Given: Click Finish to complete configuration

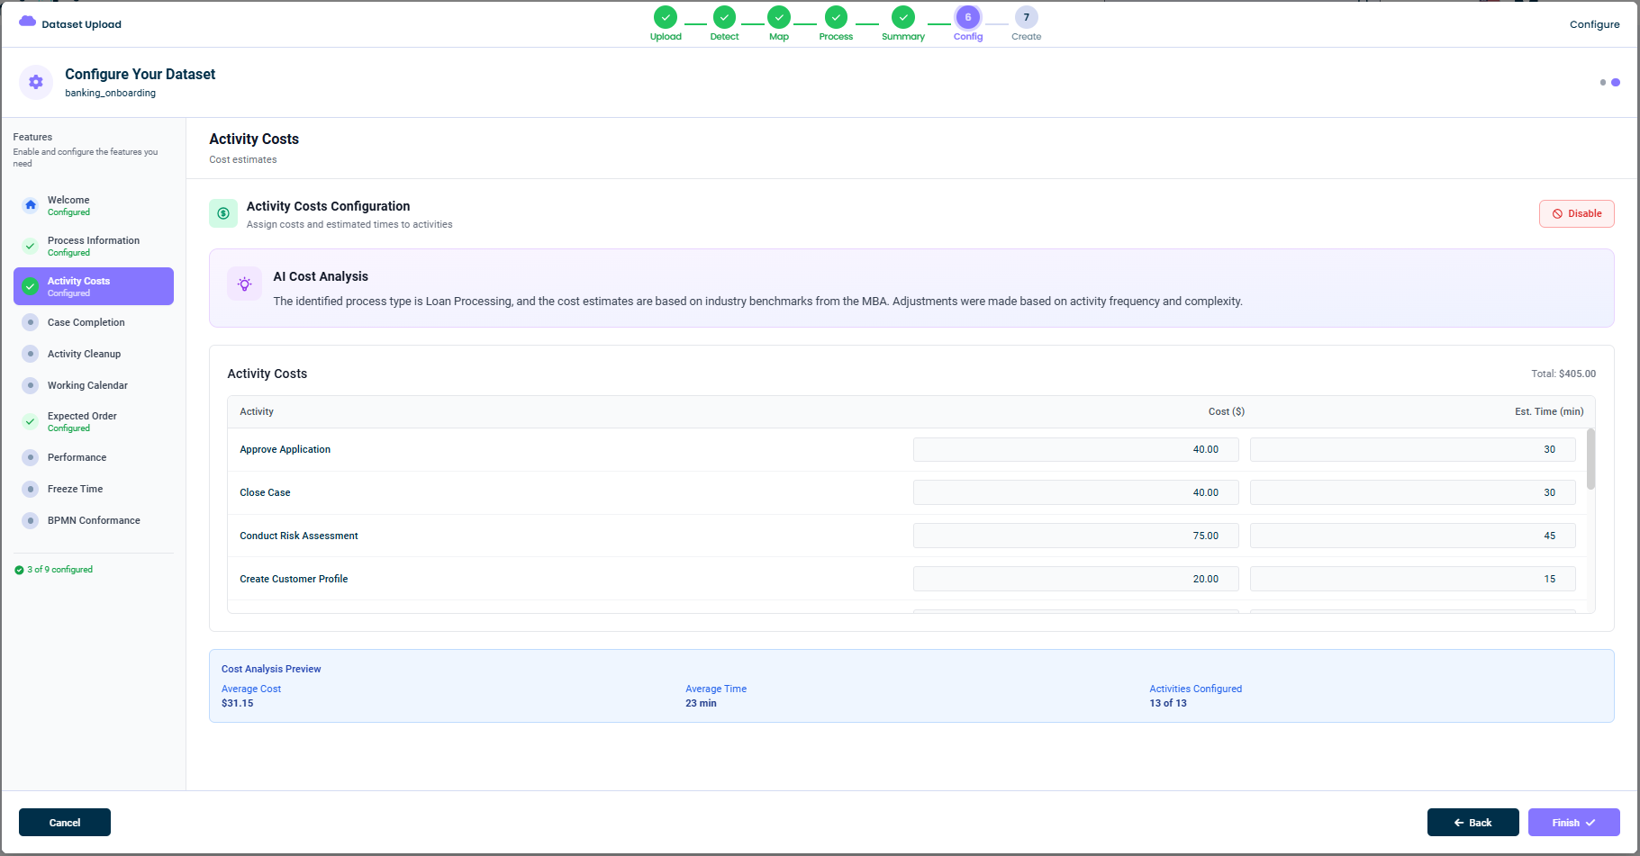Looking at the screenshot, I should 1573,822.
